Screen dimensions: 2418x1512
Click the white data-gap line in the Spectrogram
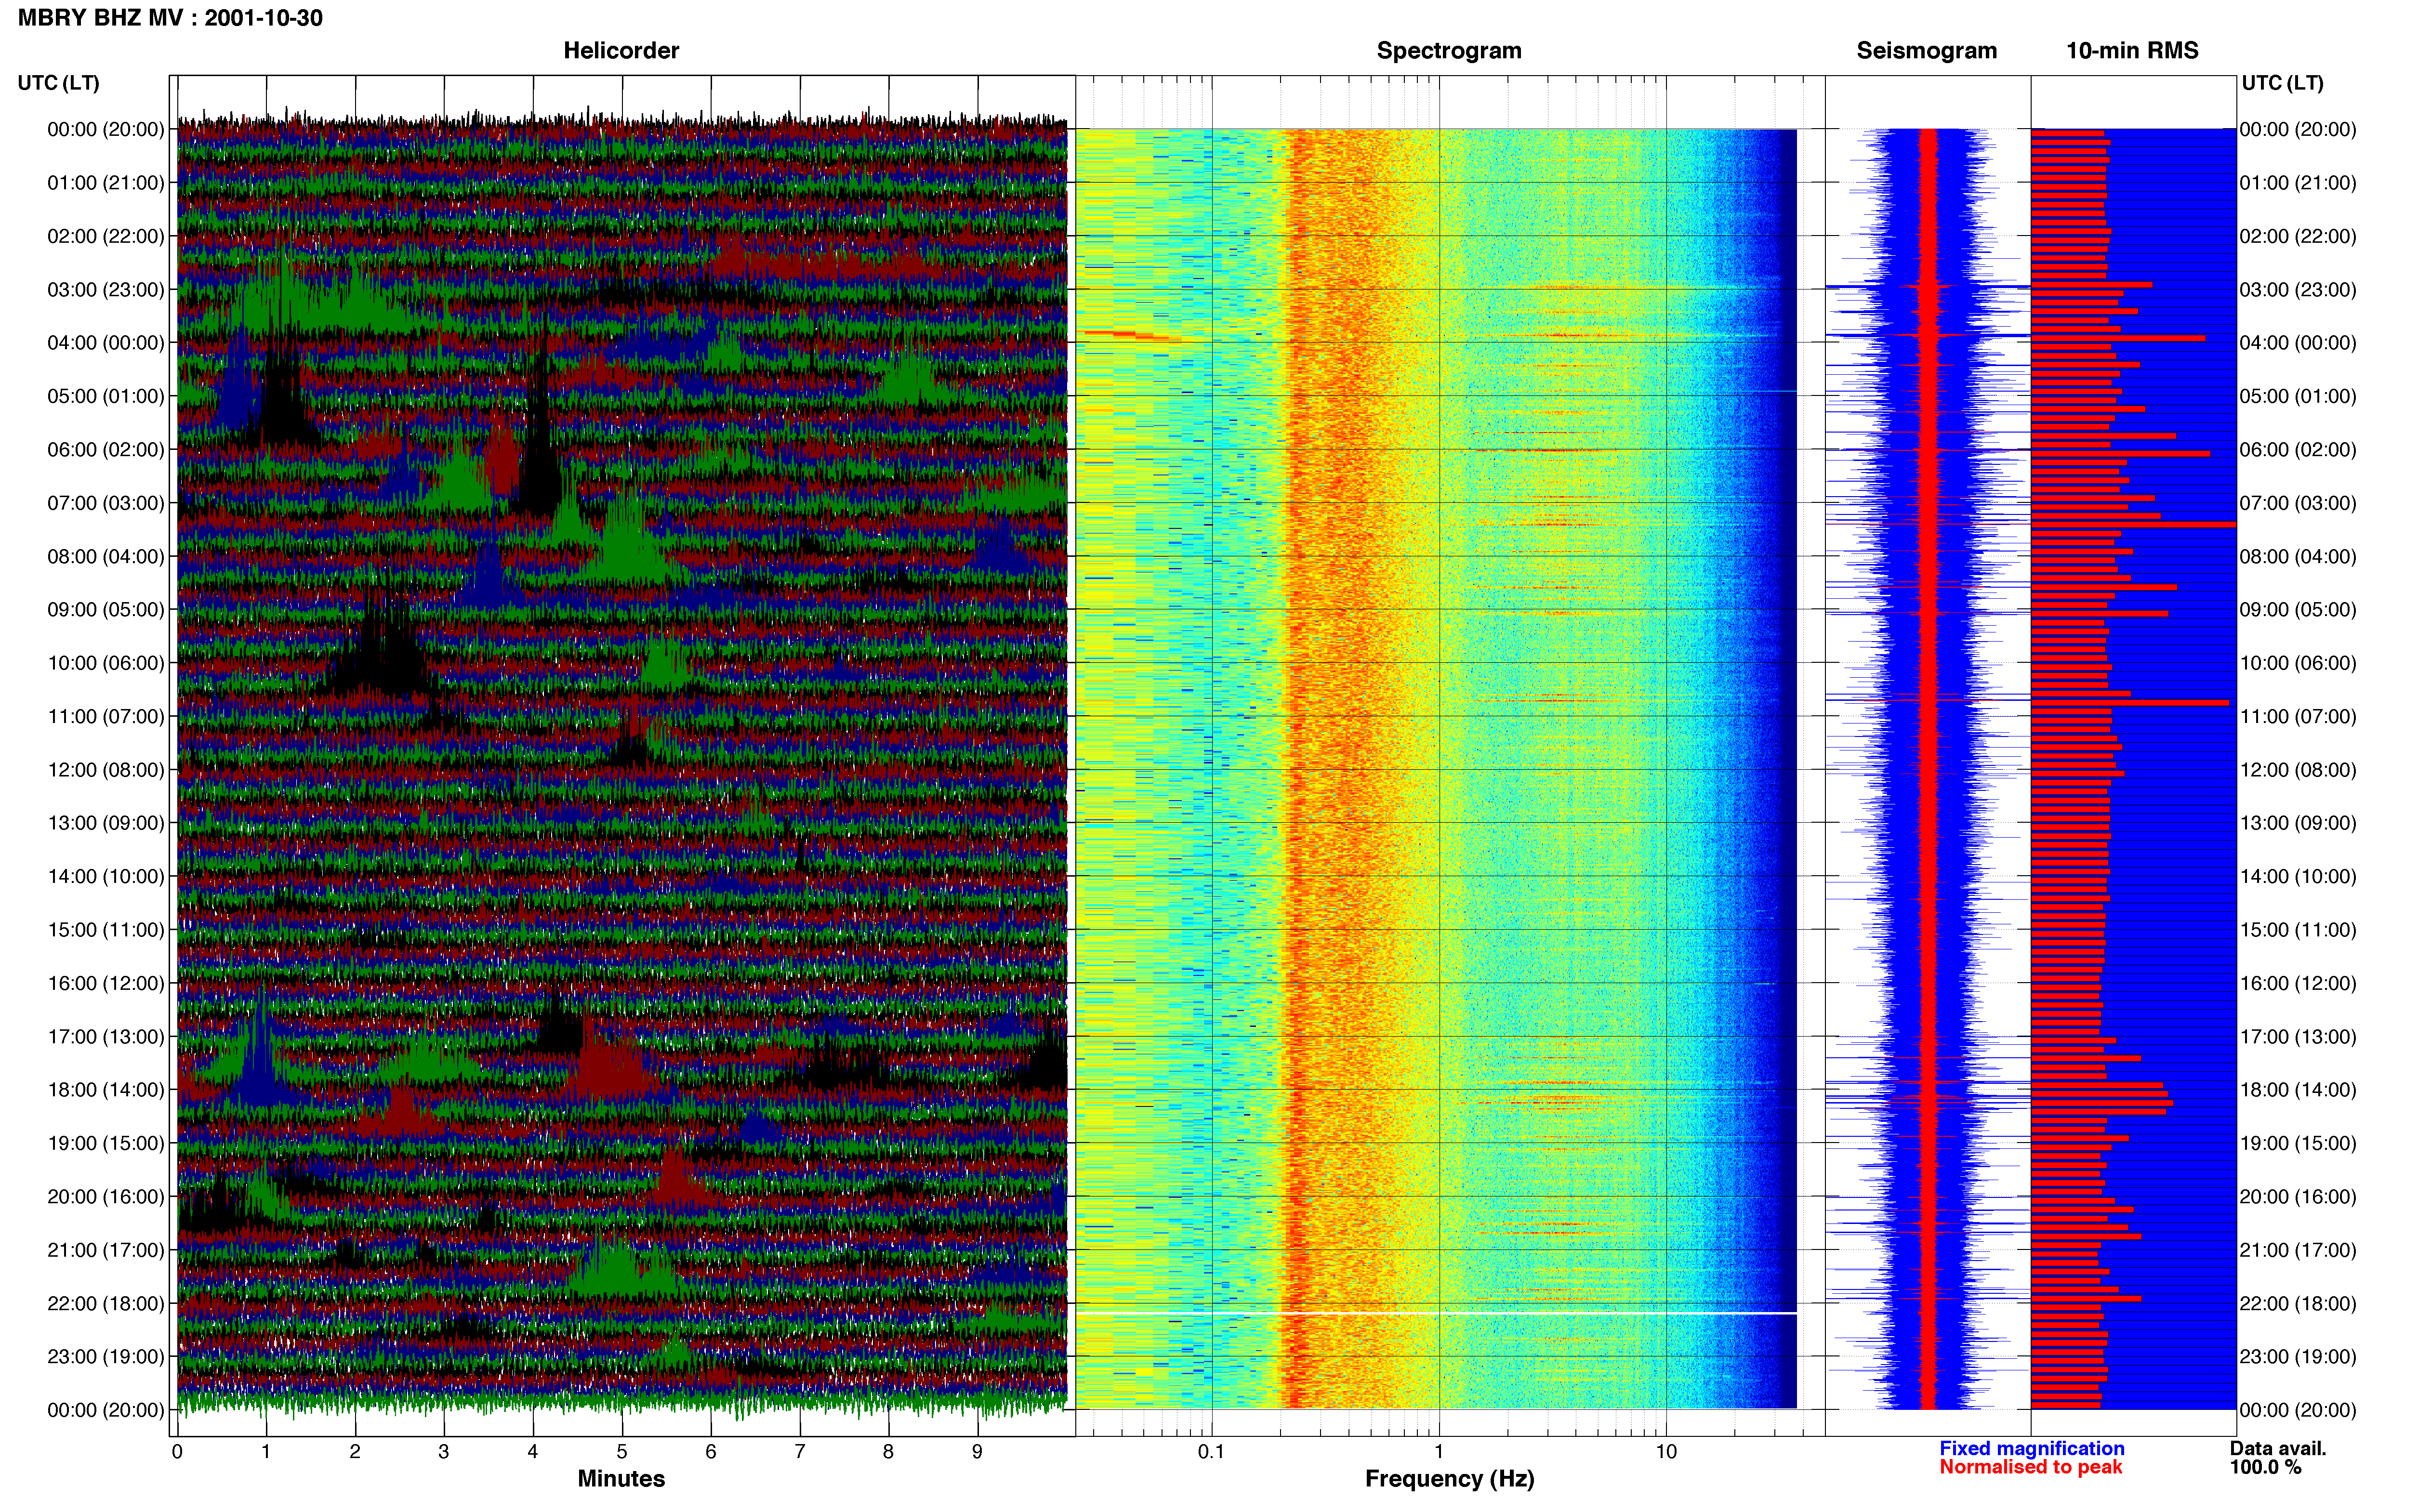click(1436, 1313)
